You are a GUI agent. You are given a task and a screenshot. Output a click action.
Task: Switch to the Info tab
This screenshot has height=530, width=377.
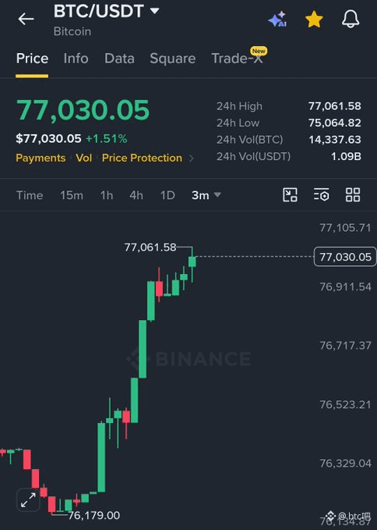click(x=76, y=58)
